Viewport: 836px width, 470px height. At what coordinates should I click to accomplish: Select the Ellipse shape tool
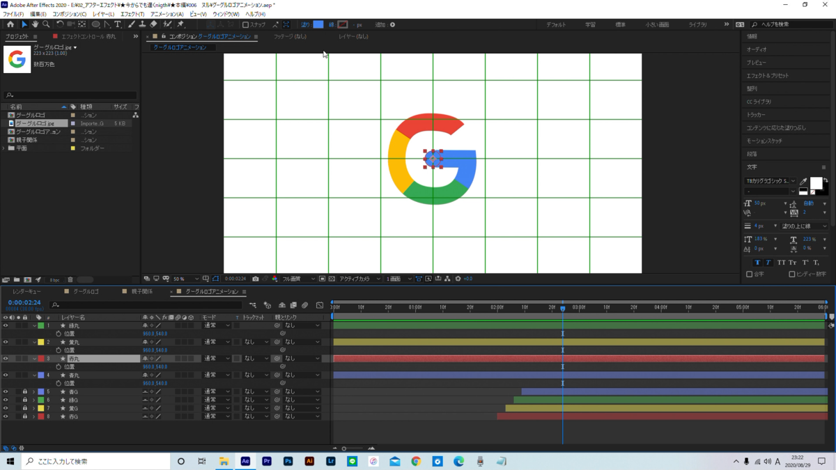96,24
